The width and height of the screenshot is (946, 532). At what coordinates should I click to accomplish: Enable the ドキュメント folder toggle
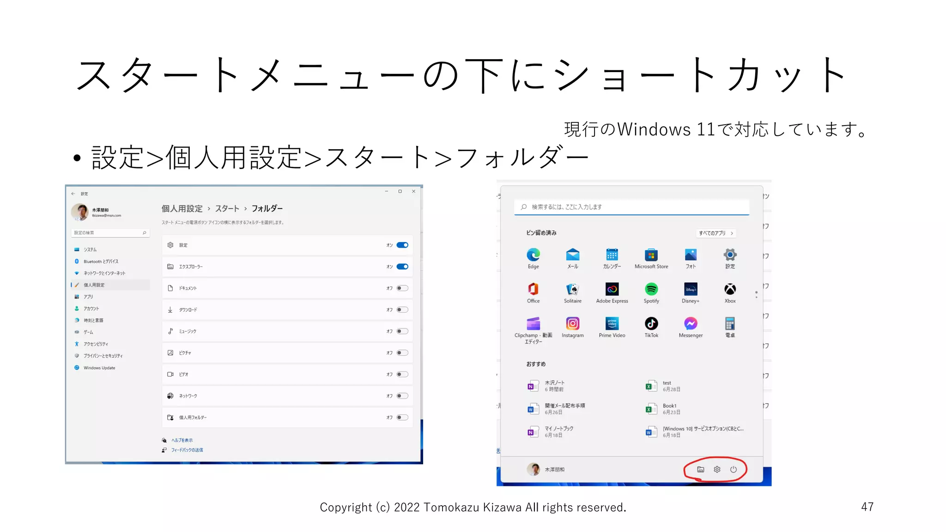pyautogui.click(x=402, y=288)
